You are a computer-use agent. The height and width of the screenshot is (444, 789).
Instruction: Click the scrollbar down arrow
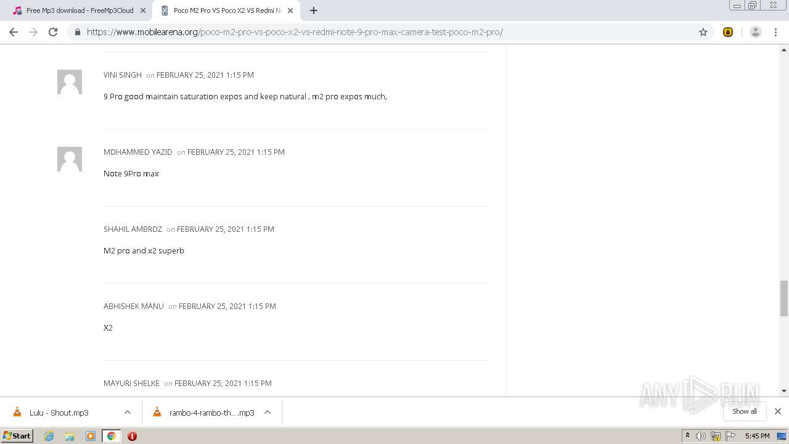coord(784,391)
